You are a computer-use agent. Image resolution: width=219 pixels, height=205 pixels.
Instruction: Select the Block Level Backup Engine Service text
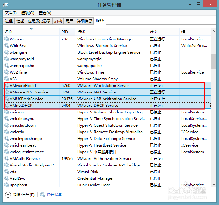[109, 52]
